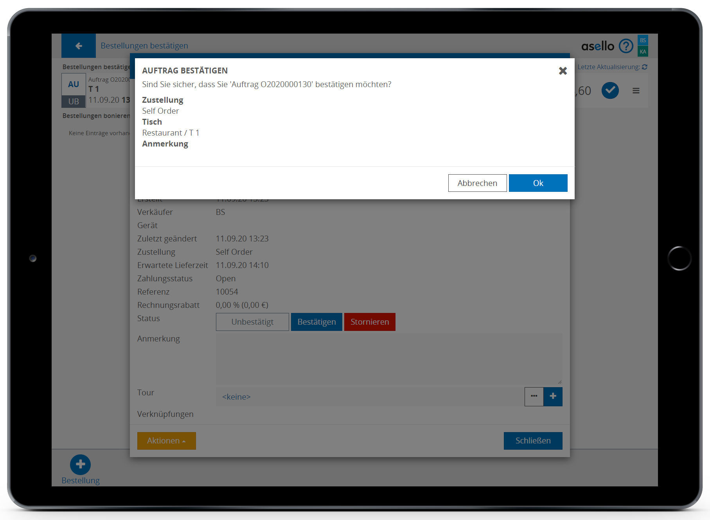Add new Bestellung with plus icon

pyautogui.click(x=80, y=464)
